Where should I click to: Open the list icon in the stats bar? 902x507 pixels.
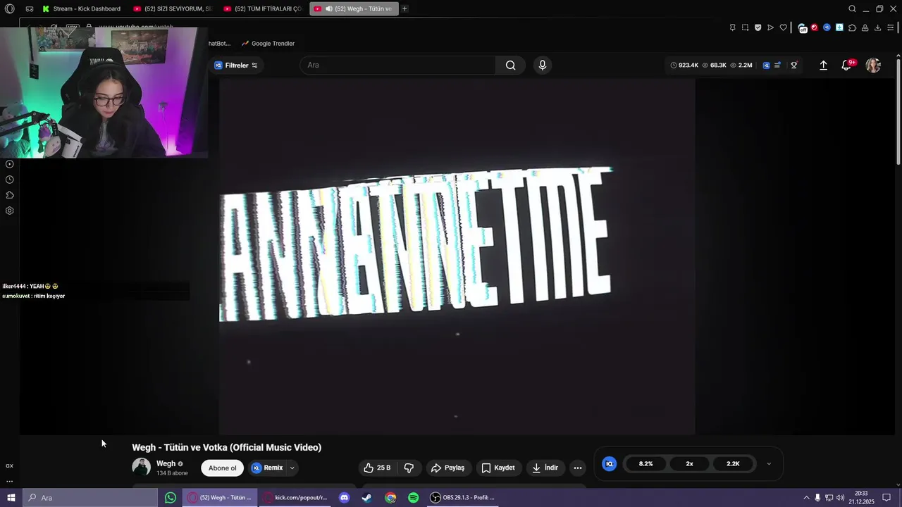(x=777, y=65)
